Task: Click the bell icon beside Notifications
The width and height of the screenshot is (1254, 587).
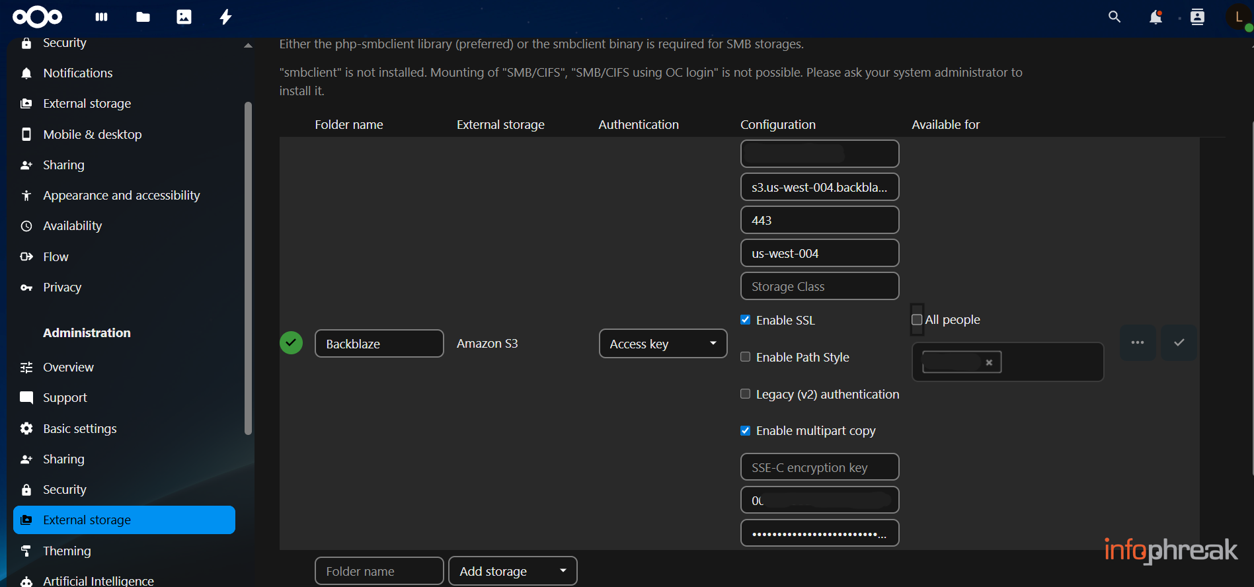Action: coord(26,73)
